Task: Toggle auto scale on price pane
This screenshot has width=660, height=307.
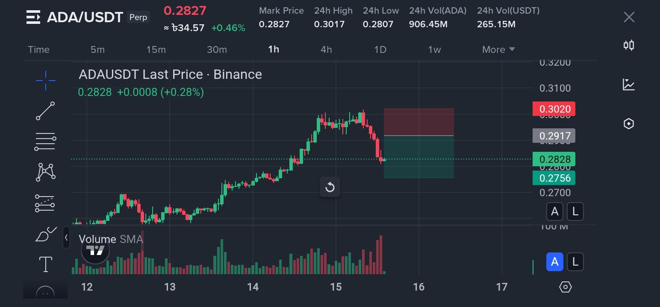Action: pyautogui.click(x=554, y=211)
